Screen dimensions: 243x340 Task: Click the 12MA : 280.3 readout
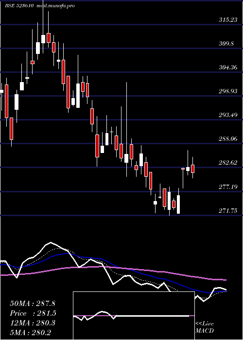33,323
